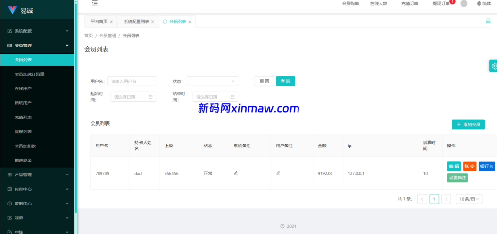Viewport: 497px width, 234px height.
Task: Click 会员购单 in the top header
Action: 350,4
